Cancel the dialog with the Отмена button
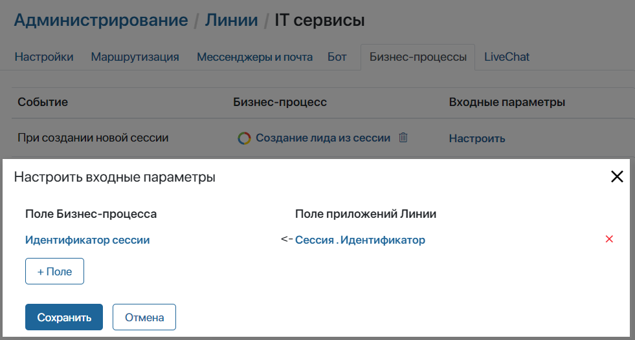Viewport: 635px width, 340px height. click(144, 317)
